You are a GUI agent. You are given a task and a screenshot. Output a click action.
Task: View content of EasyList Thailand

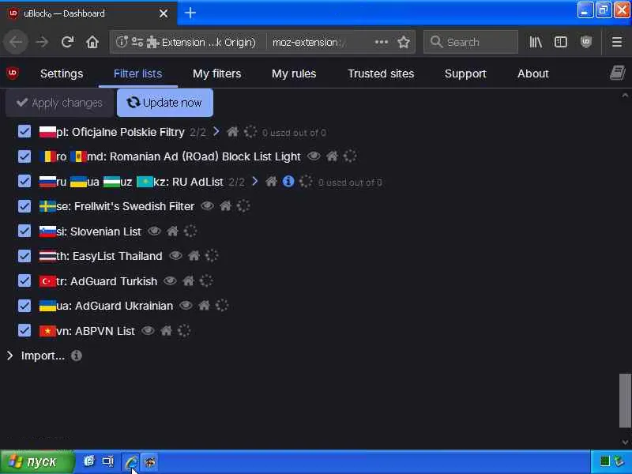(175, 255)
